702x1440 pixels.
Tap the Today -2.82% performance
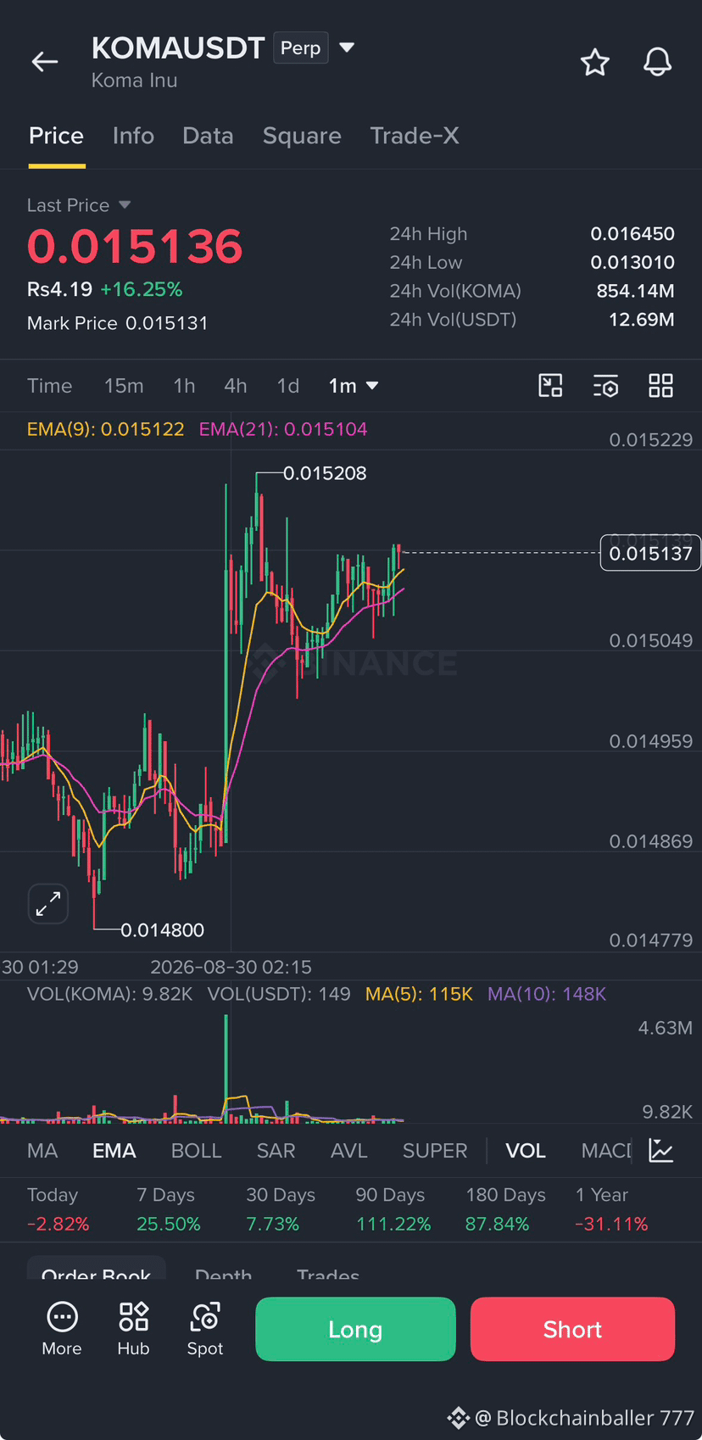58,1209
